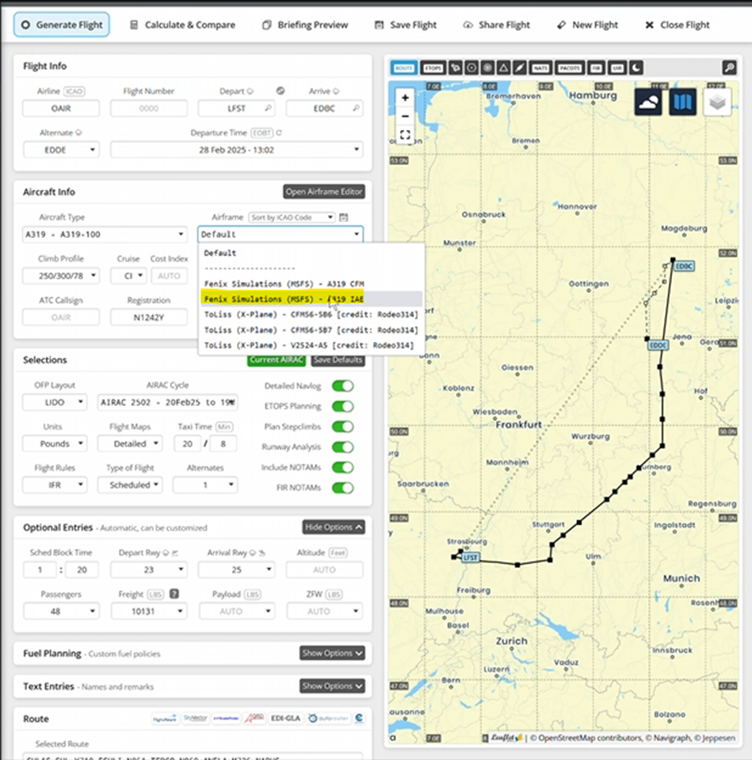Click Save Flight
Image resolution: width=752 pixels, height=760 pixels.
point(406,25)
